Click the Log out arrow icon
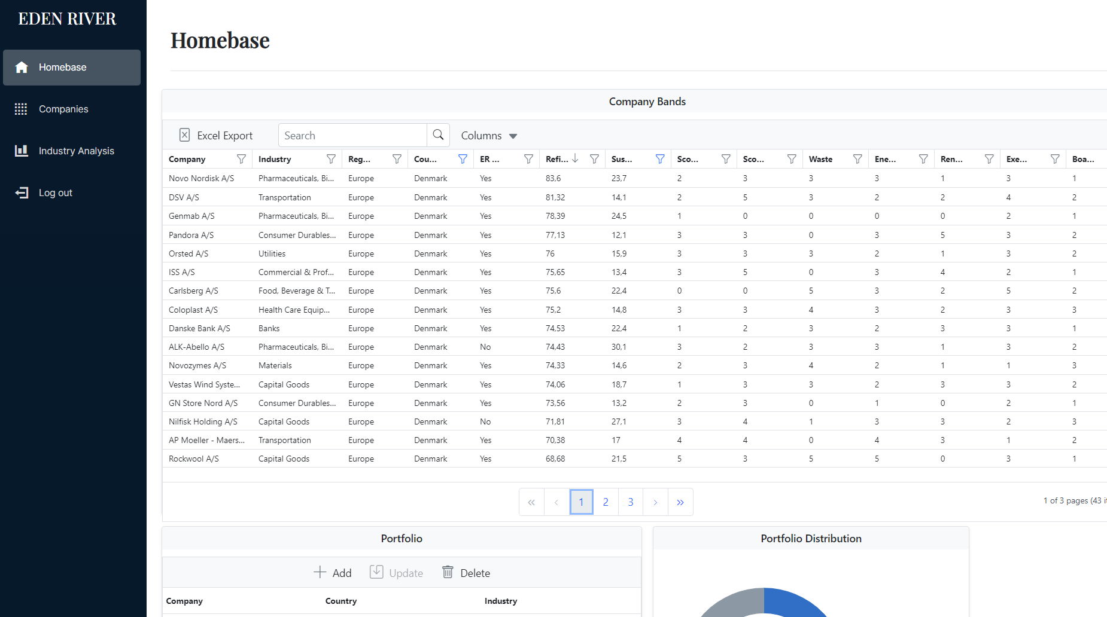 coord(22,193)
